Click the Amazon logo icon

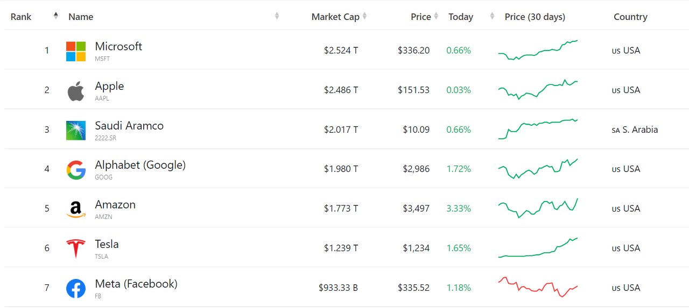tap(76, 209)
